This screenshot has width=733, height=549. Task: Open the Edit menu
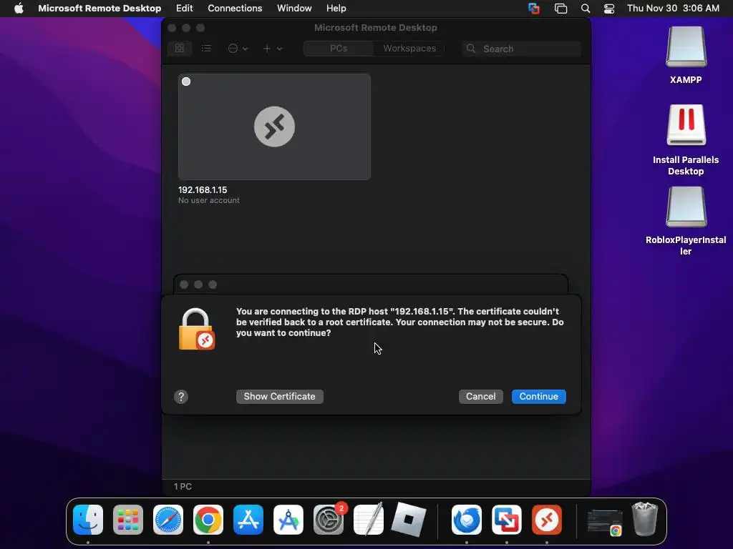pos(184,9)
